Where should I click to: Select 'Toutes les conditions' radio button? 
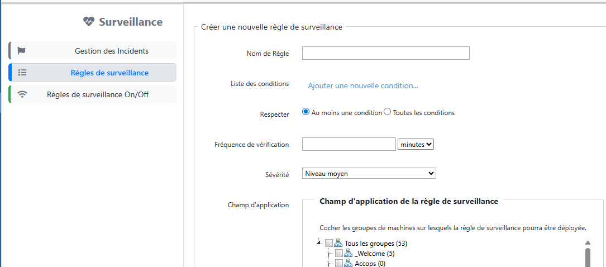387,112
